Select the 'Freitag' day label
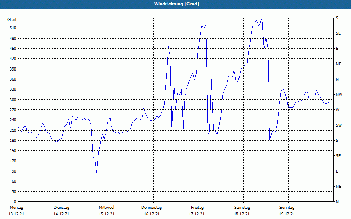This screenshot has width=351, height=219. (197, 208)
